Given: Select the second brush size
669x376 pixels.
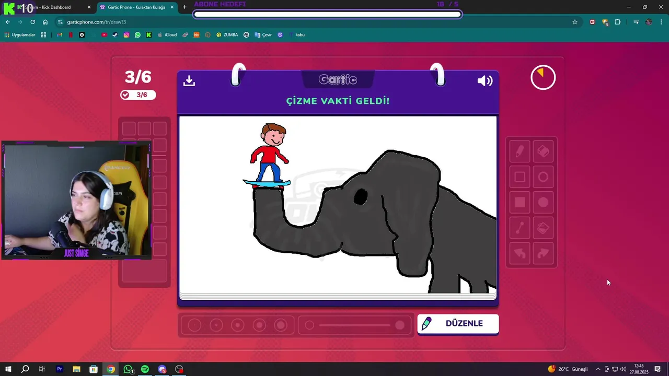Looking at the screenshot, I should (216, 325).
